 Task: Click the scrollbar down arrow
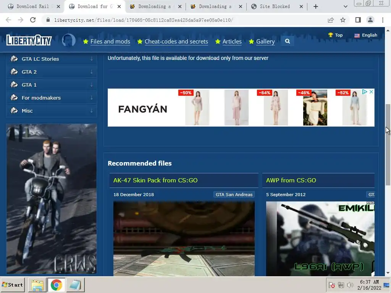tap(388, 273)
